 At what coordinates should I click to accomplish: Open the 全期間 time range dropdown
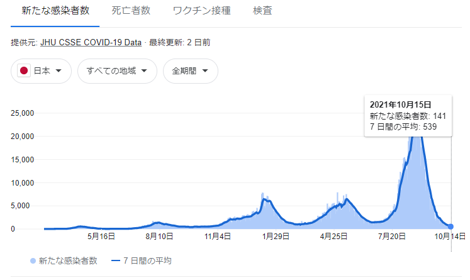pos(191,71)
